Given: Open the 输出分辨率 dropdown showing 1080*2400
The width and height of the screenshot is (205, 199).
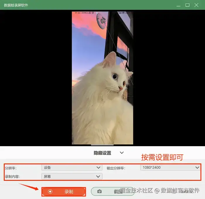Looking at the screenshot, I should [170, 167].
